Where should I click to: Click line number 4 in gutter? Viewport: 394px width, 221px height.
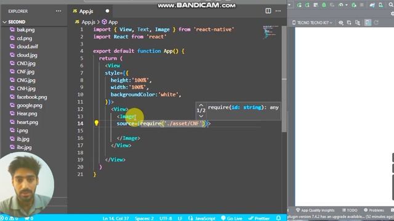(81, 51)
